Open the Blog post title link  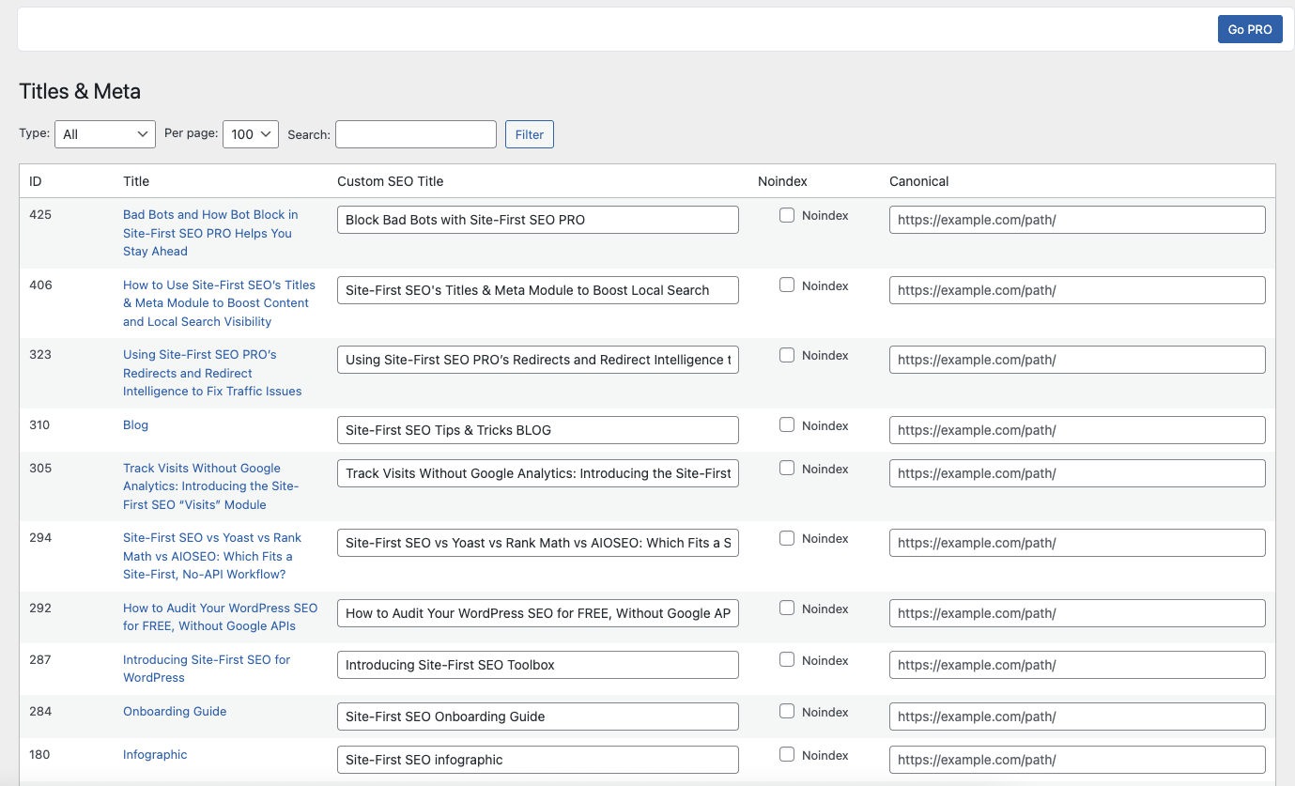pyautogui.click(x=135, y=425)
